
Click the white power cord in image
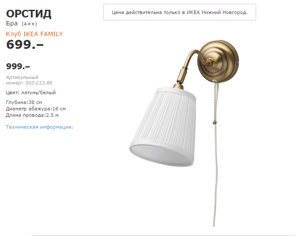(216, 174)
